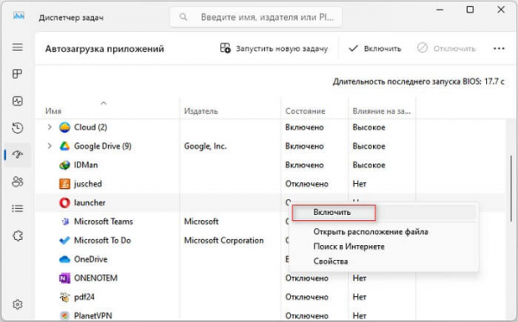Sort by the Издатель column header
518x322 pixels.
[201, 111]
